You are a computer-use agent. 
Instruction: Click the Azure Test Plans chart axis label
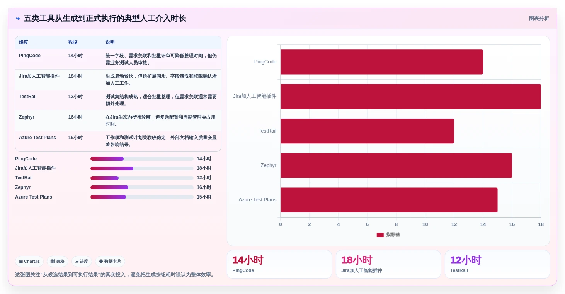257,200
